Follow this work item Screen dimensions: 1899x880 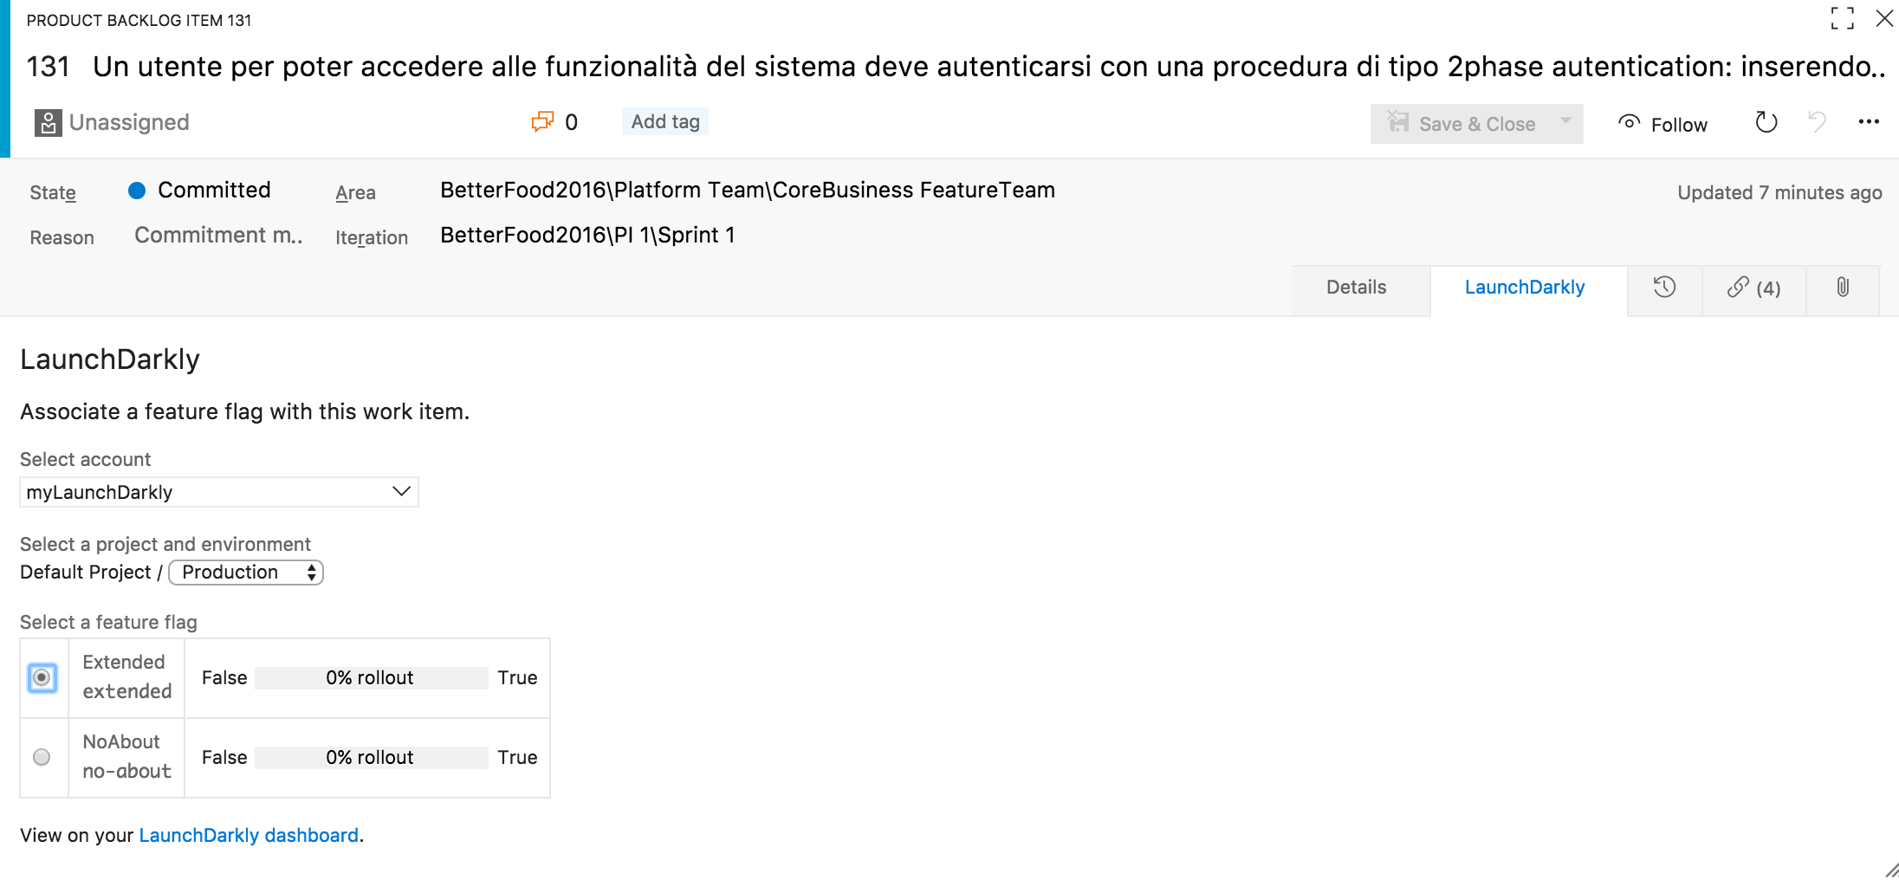(x=1662, y=124)
